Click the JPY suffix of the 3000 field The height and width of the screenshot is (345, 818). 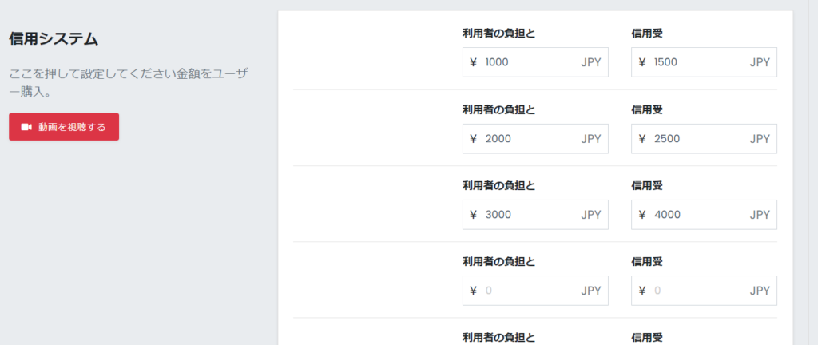(591, 215)
